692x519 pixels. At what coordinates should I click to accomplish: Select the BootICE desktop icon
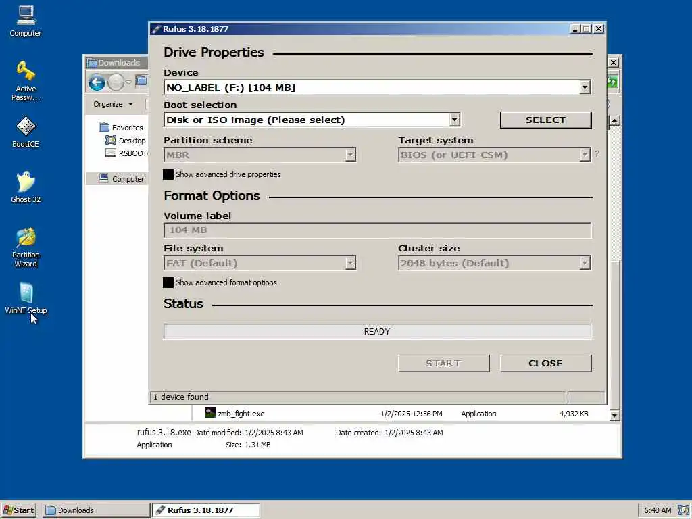[26, 132]
